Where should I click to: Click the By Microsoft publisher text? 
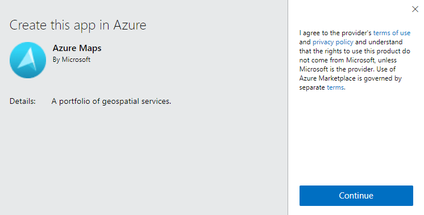tap(72, 60)
